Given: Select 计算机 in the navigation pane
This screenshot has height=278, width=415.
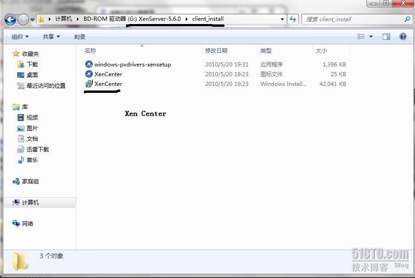Looking at the screenshot, I should coord(40,202).
